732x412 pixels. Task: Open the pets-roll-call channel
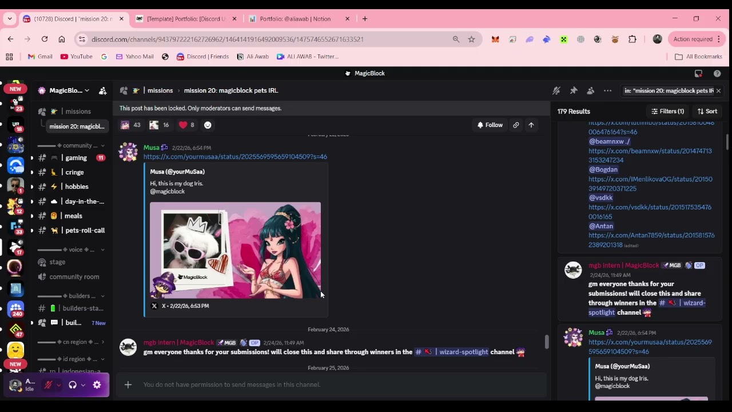pos(71,230)
